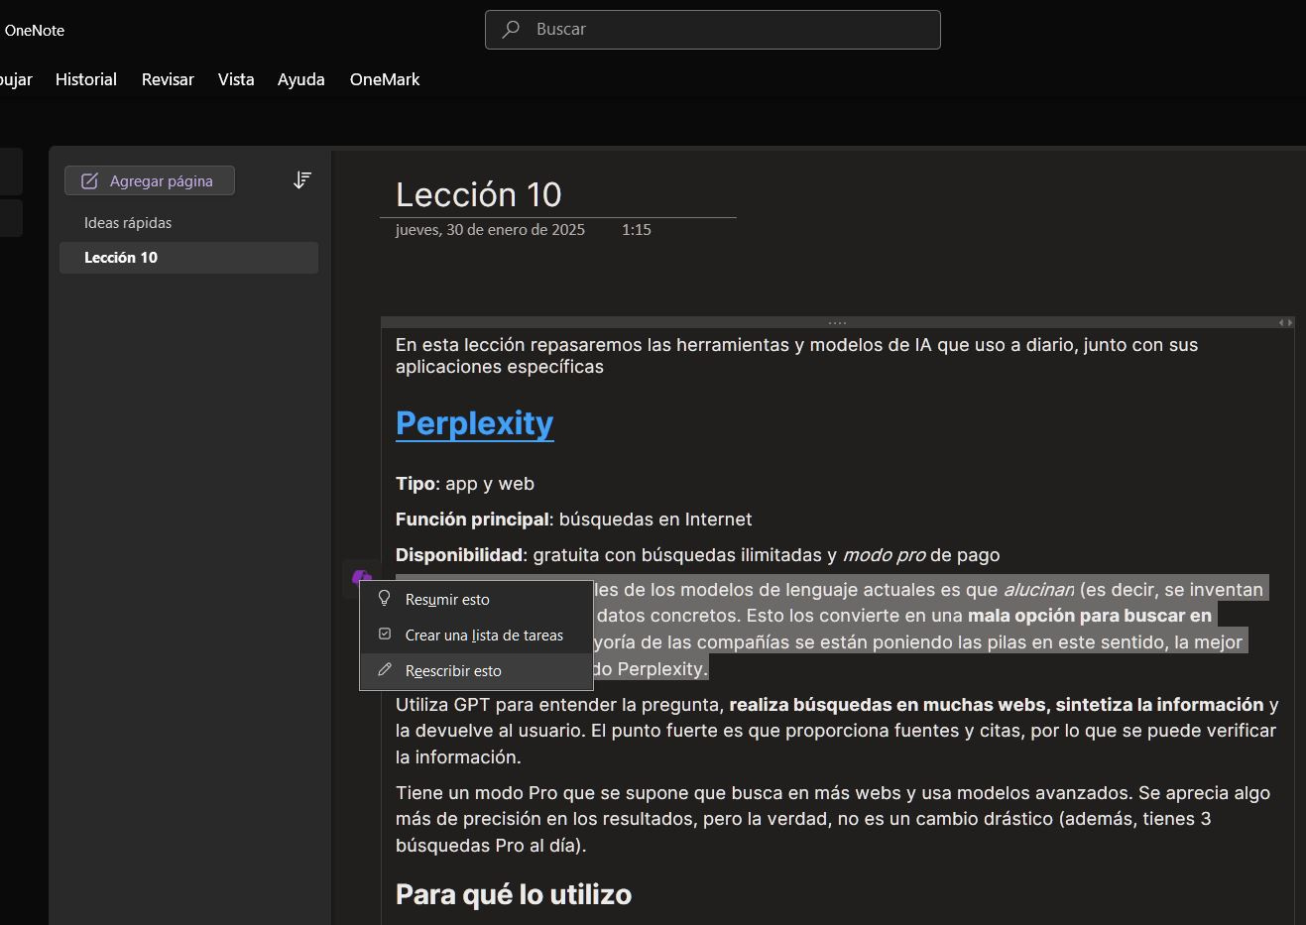1306x925 pixels.
Task: Click the pencil icon next to Reescribir esto
Action: click(385, 670)
